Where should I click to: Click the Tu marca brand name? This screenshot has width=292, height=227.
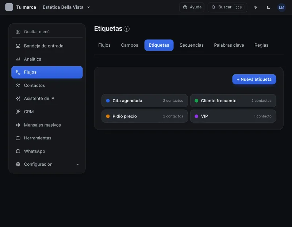click(x=26, y=7)
